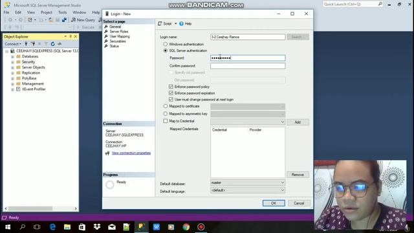Click the Navigate Backward toolbar icon
This screenshot has height=233, width=414.
[x=10, y=20]
